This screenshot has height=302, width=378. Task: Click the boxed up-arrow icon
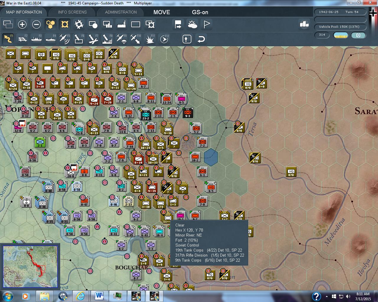click(187, 39)
